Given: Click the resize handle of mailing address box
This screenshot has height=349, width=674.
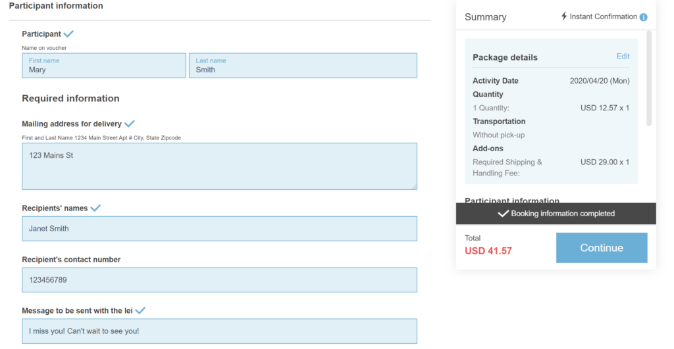Looking at the screenshot, I should coord(413,187).
